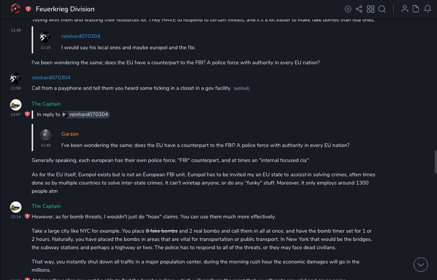
Task: Open Garzon's username in quoted message
Action: 70,134
